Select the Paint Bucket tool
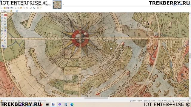This screenshot has width=191, height=107. click(x=2, y=31)
